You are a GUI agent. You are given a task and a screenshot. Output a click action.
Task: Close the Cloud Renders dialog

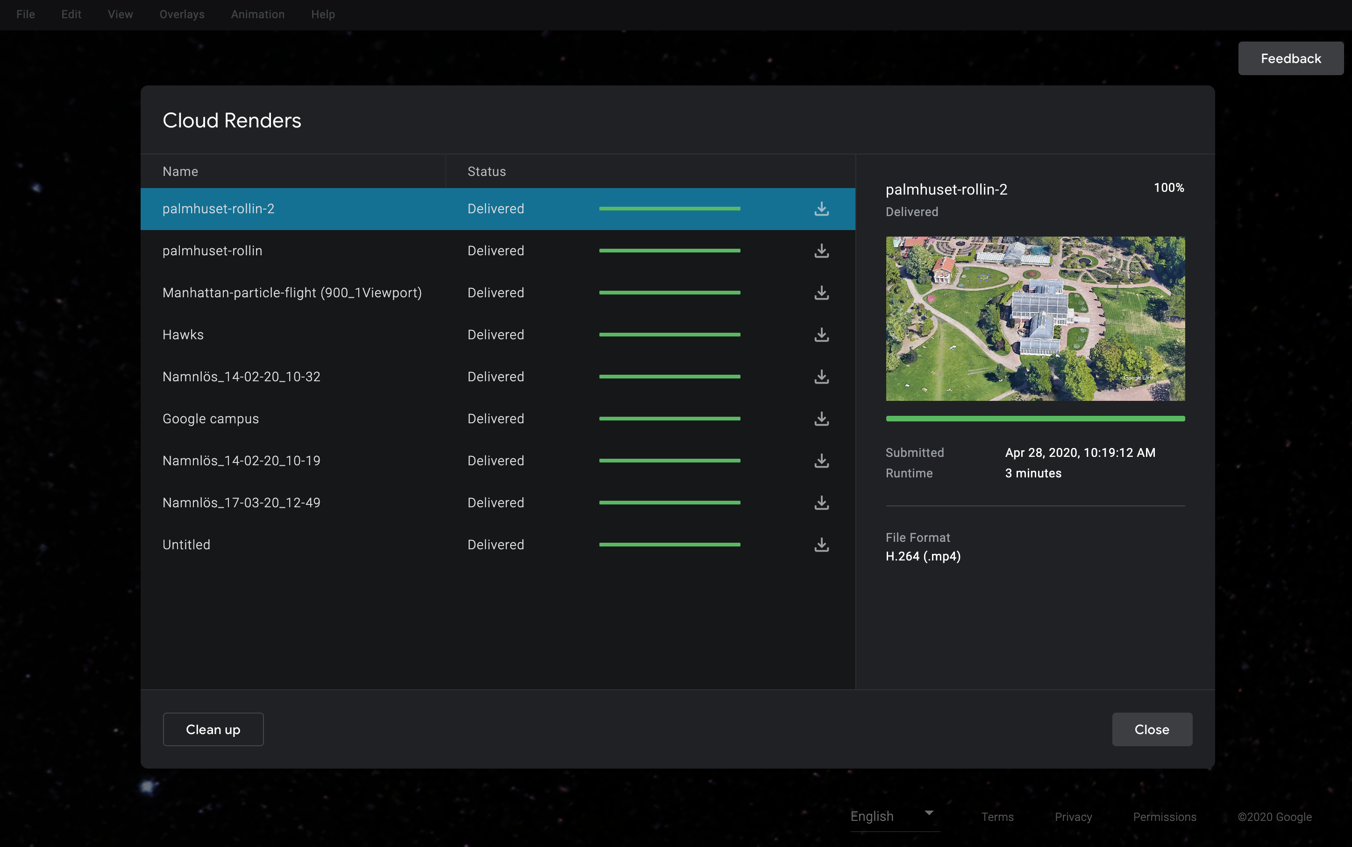tap(1151, 729)
